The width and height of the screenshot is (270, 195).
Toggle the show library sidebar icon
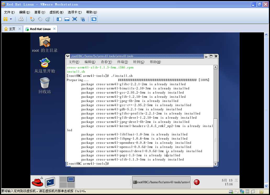(59, 19)
